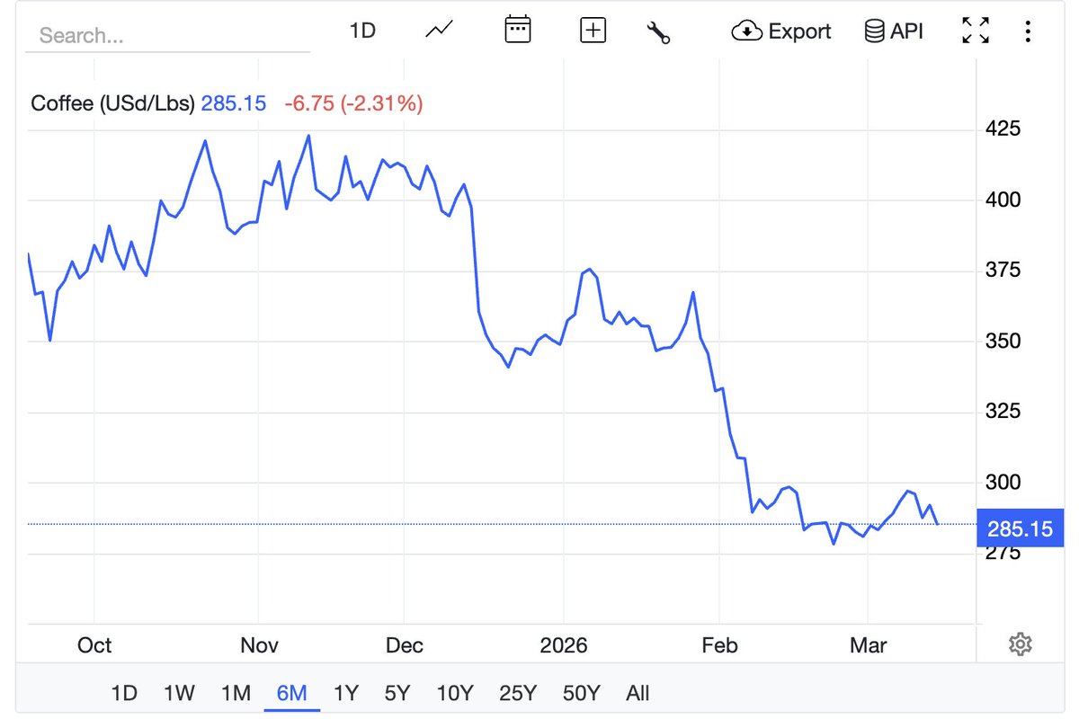Click the Search input field

click(167, 35)
